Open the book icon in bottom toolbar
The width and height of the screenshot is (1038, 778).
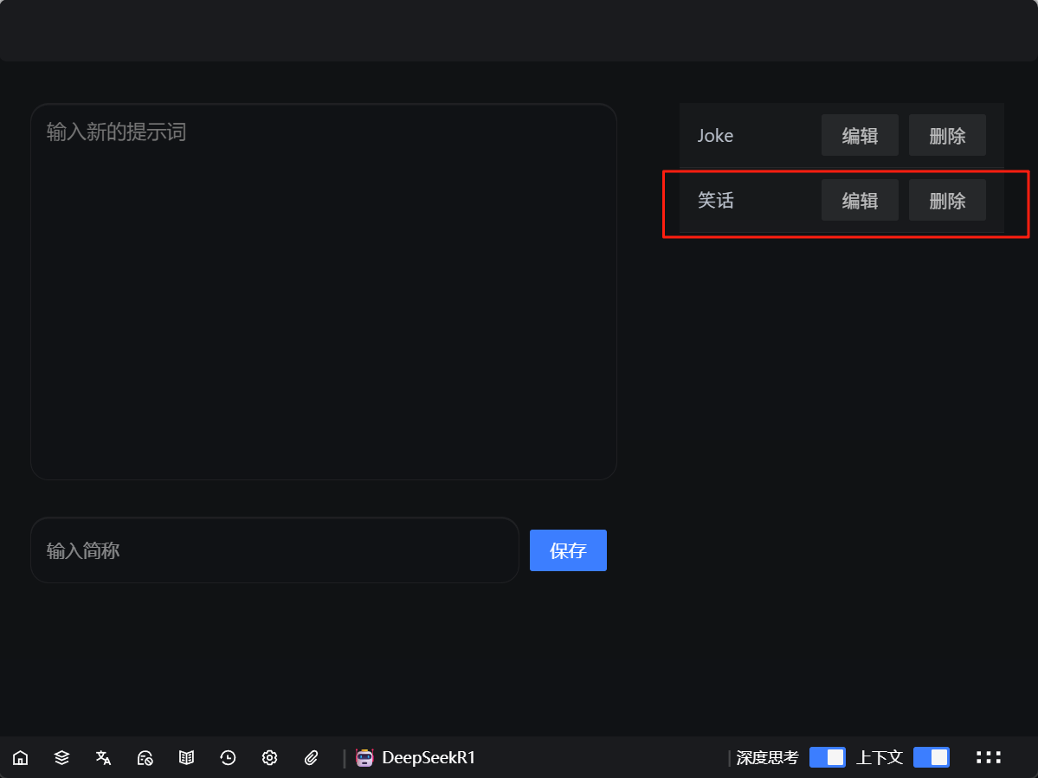point(186,758)
